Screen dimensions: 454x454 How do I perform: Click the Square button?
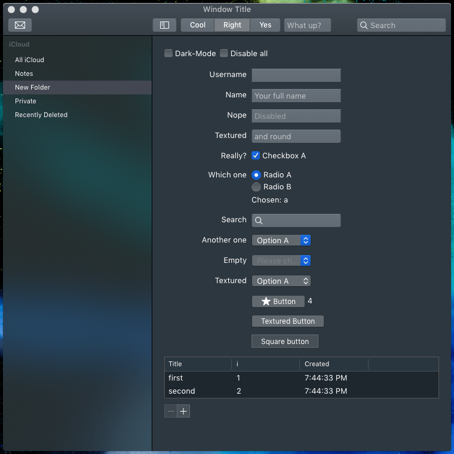click(285, 341)
